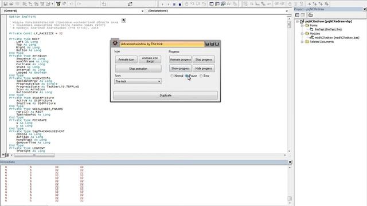Click the Comment Block toolbar icon
The image size is (367, 206).
(296, 4)
